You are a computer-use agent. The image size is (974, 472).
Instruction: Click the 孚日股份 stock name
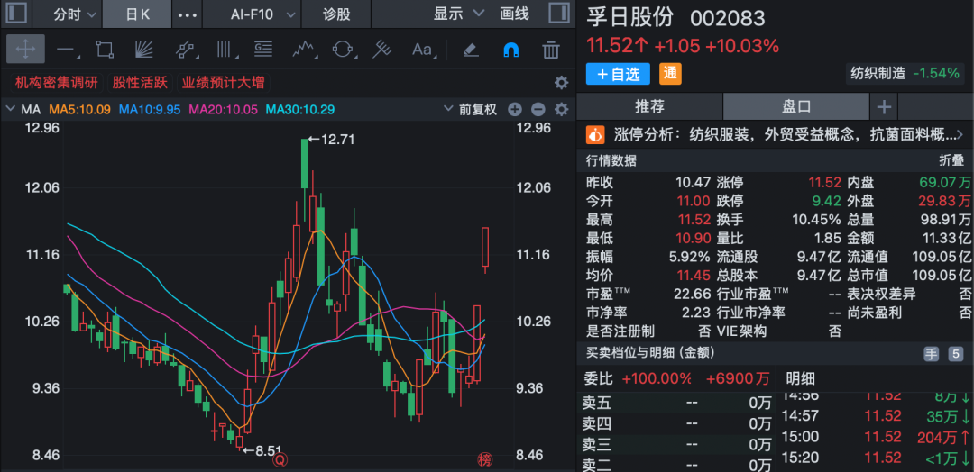coord(629,17)
